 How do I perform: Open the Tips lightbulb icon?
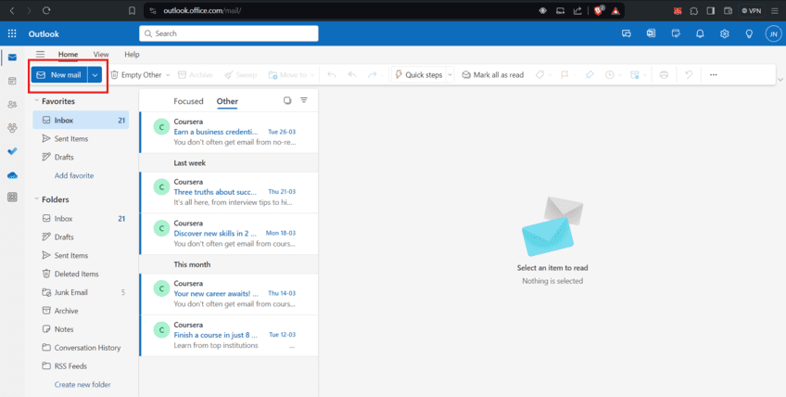pyautogui.click(x=749, y=33)
